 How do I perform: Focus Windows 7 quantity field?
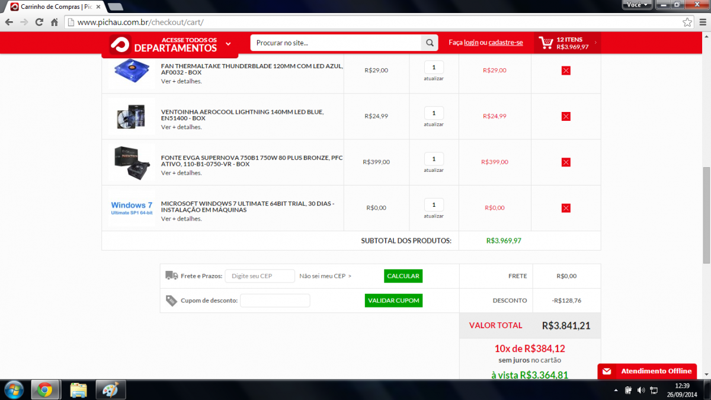tap(434, 205)
